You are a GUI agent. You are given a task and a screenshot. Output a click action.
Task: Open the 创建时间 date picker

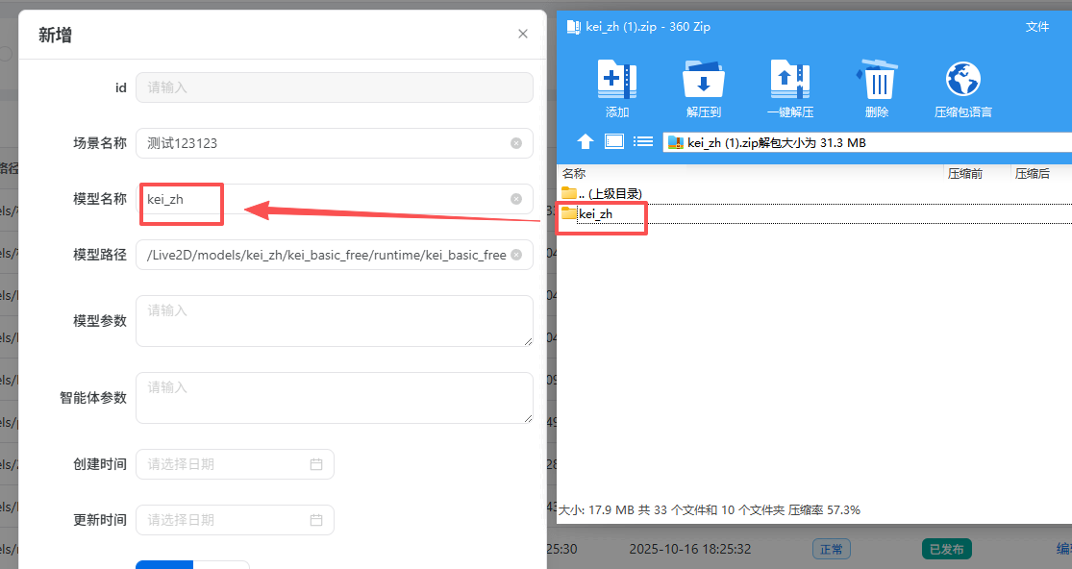click(236, 464)
